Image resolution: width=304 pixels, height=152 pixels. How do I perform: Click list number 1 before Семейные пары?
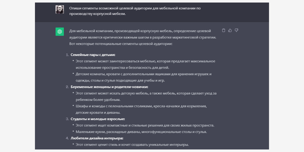(67, 55)
